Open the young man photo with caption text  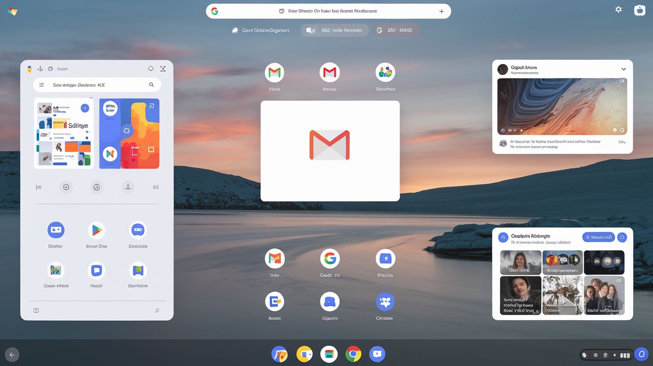pos(521,295)
